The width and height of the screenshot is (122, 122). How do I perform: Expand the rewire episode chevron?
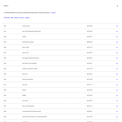pyautogui.click(x=117, y=37)
